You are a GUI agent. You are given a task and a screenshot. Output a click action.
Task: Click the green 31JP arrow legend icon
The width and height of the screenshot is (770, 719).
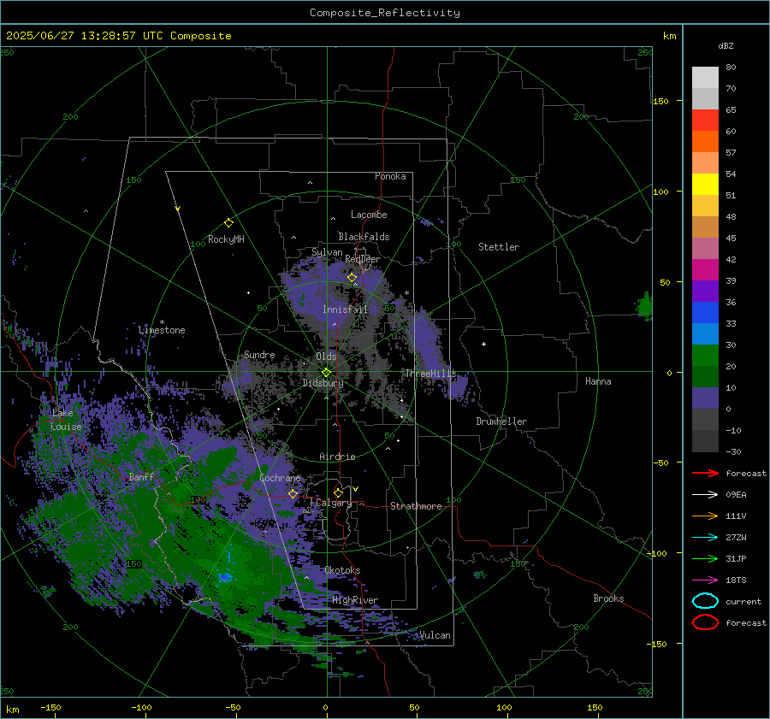[705, 558]
